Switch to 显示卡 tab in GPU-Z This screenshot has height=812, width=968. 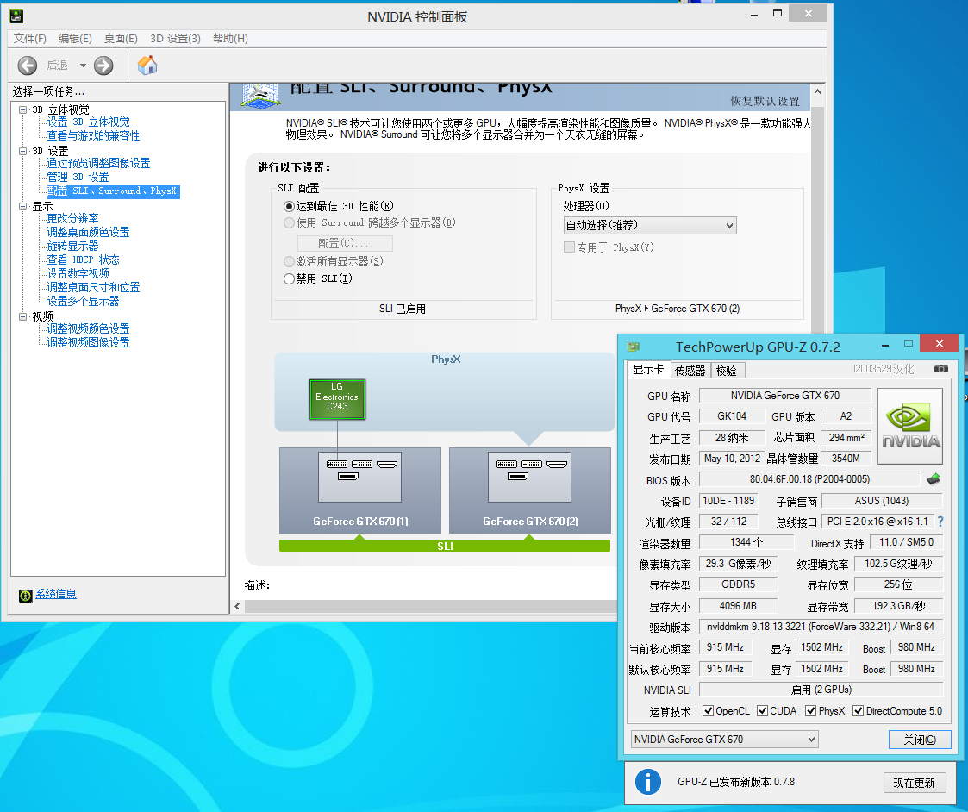pos(648,369)
